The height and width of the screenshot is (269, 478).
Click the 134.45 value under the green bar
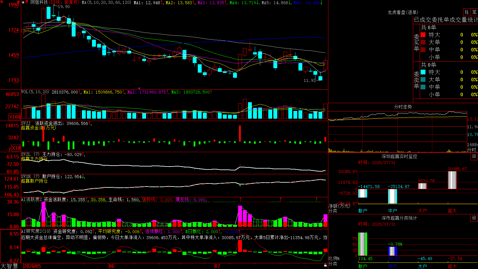(x=365, y=259)
